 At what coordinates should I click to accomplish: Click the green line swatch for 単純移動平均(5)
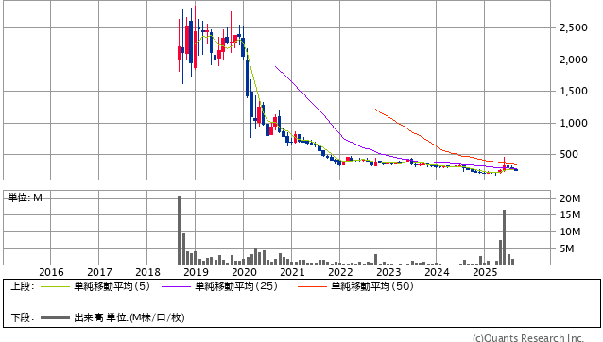(x=56, y=286)
